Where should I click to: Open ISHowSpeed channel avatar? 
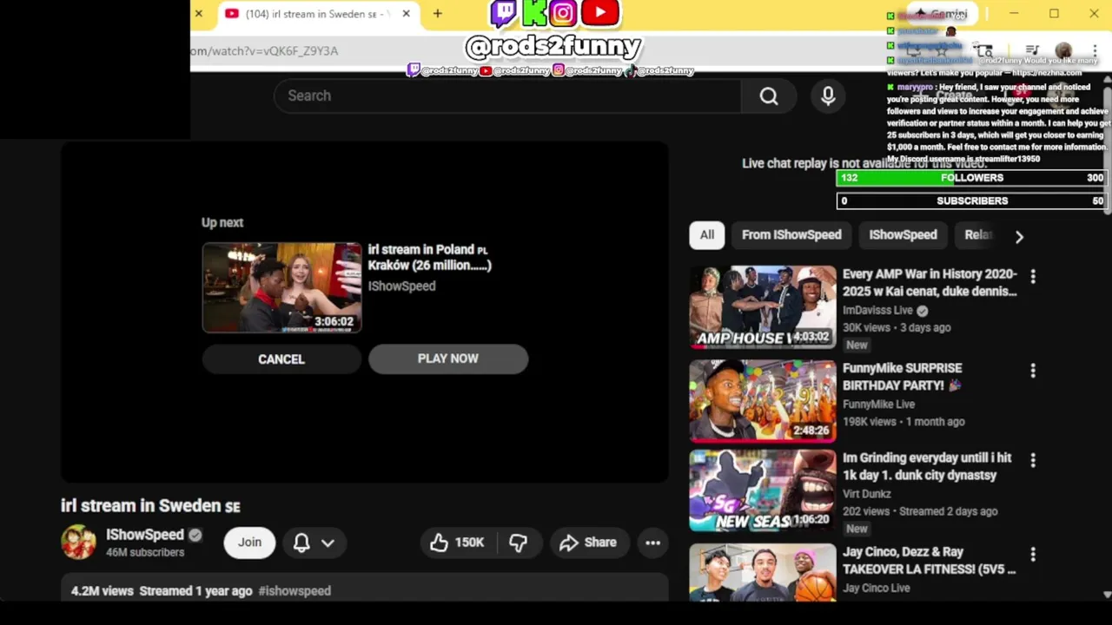pos(78,542)
